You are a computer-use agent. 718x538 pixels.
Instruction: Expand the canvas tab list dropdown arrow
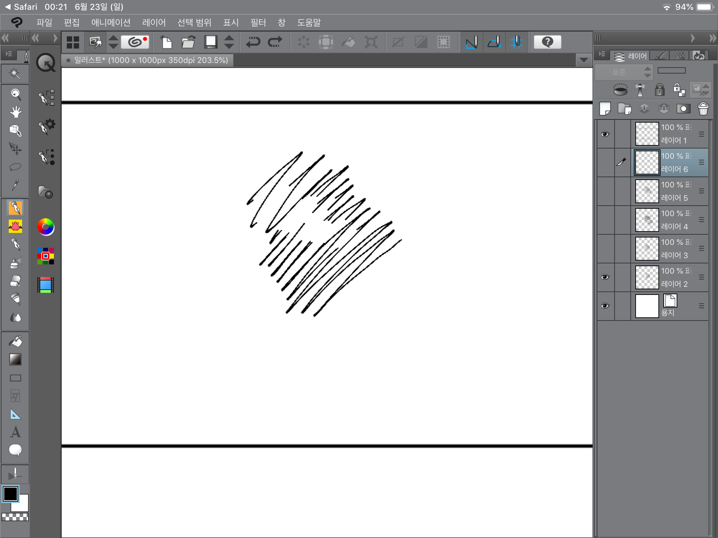pyautogui.click(x=584, y=60)
